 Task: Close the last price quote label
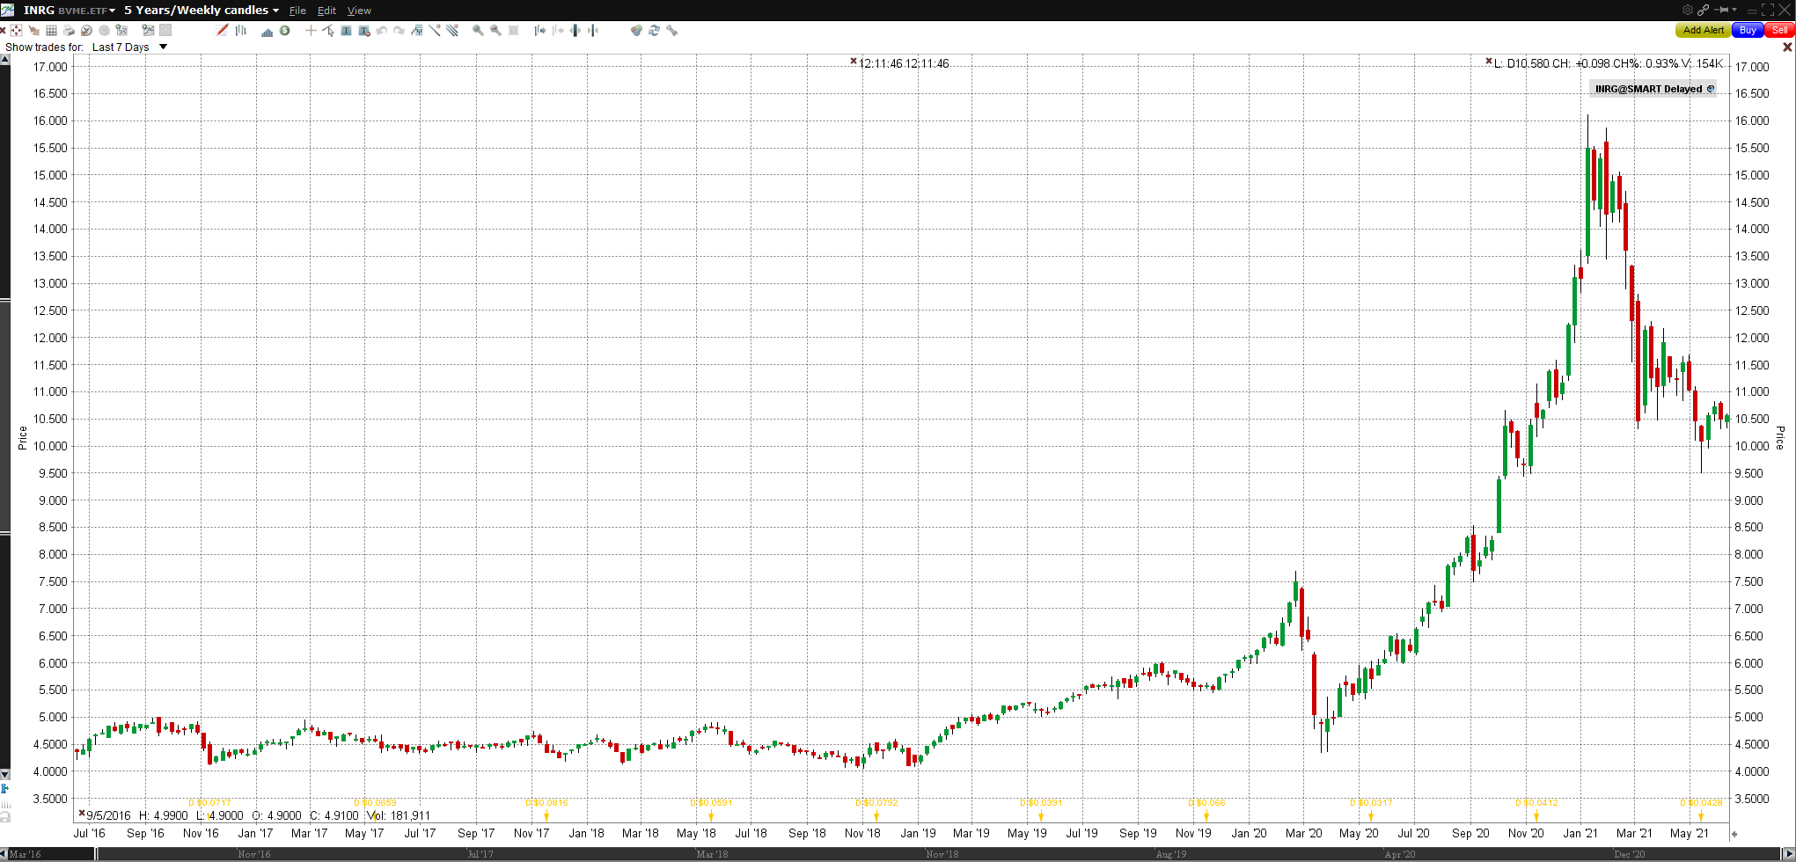click(x=1489, y=62)
